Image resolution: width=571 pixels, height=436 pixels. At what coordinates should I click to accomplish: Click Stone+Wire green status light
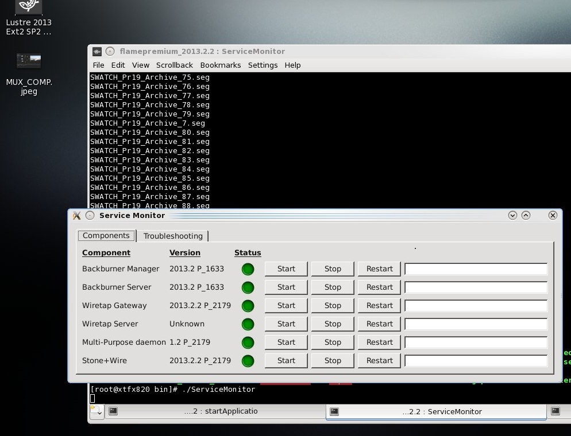(248, 361)
